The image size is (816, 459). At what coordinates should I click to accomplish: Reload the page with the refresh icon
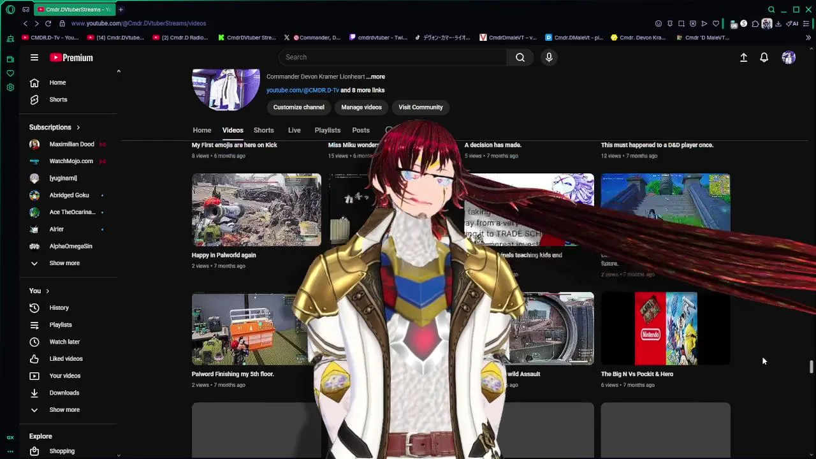coord(48,24)
